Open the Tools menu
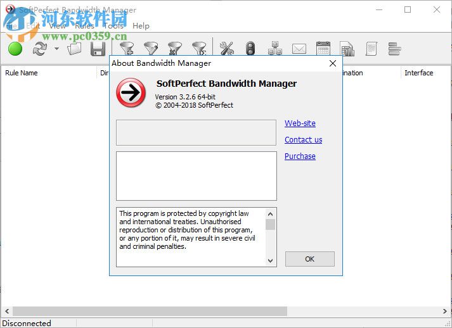Screen dimensions: 452x328 pos(113,26)
